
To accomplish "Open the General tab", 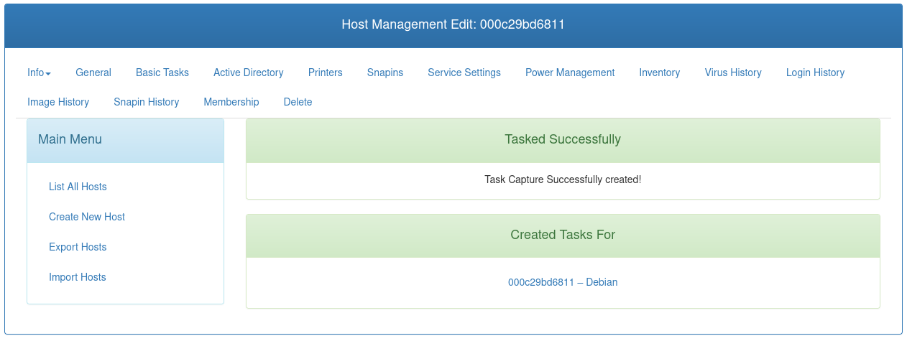I will [x=93, y=73].
